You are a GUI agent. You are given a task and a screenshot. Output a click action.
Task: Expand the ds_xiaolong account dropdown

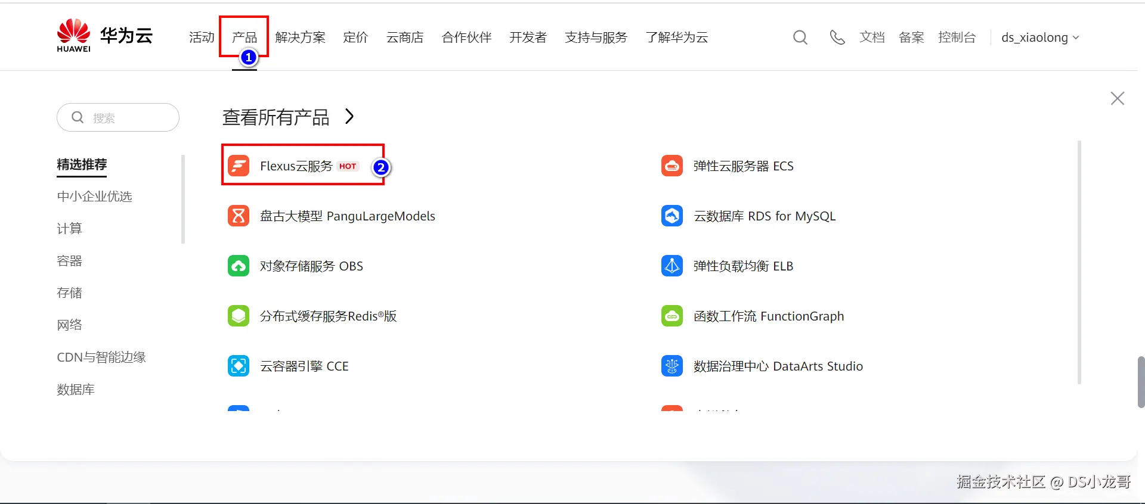[1040, 38]
